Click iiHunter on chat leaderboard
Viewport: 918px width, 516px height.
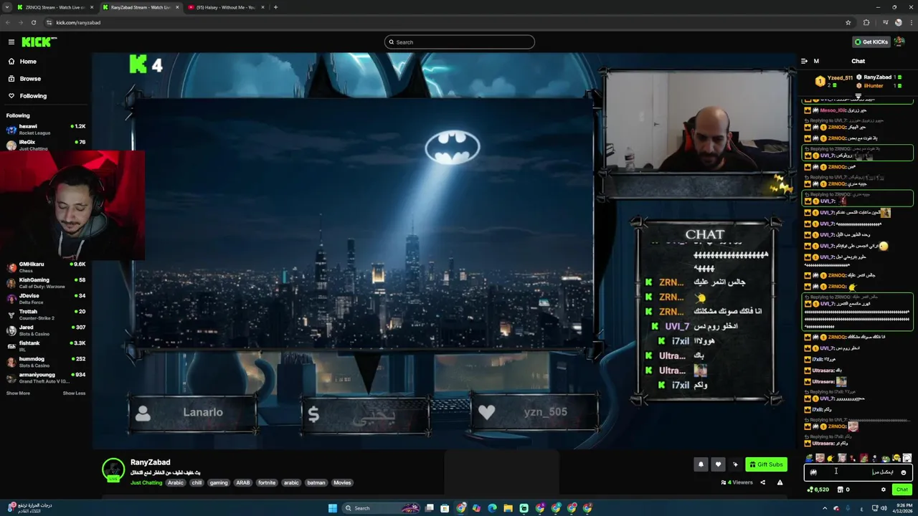click(874, 86)
